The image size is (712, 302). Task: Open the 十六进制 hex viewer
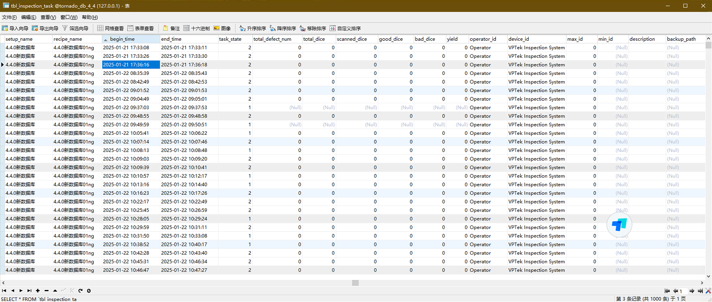197,28
